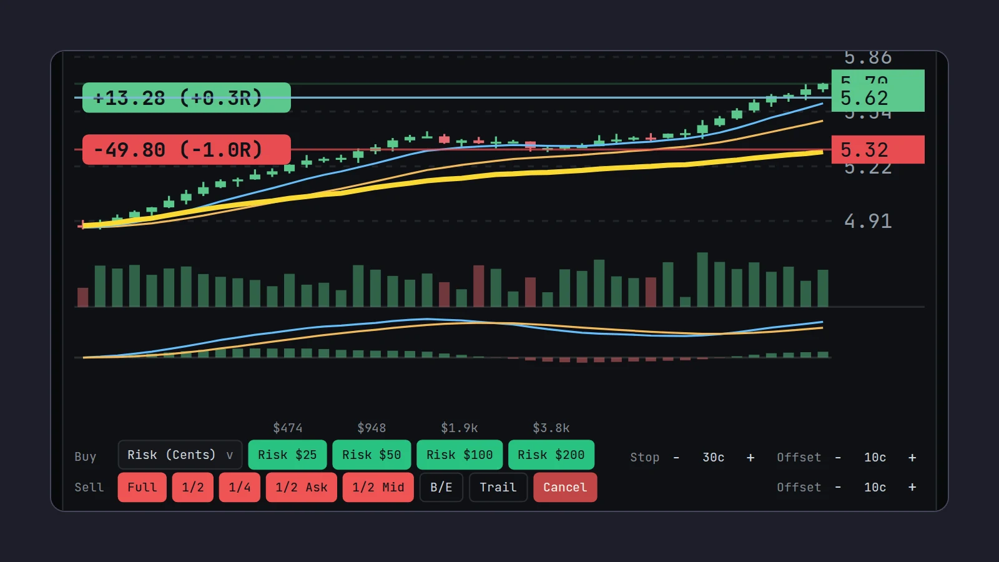Click the Sell row label
The width and height of the screenshot is (999, 562).
(x=89, y=487)
